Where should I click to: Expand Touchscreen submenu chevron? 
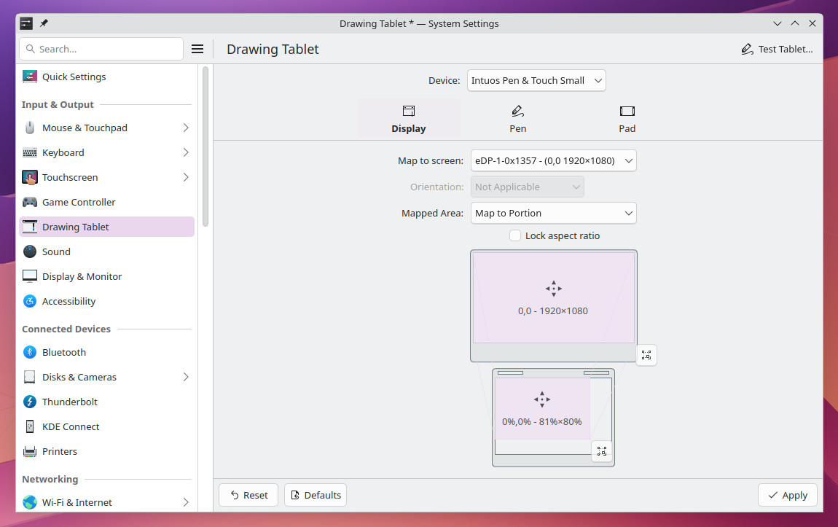click(185, 177)
